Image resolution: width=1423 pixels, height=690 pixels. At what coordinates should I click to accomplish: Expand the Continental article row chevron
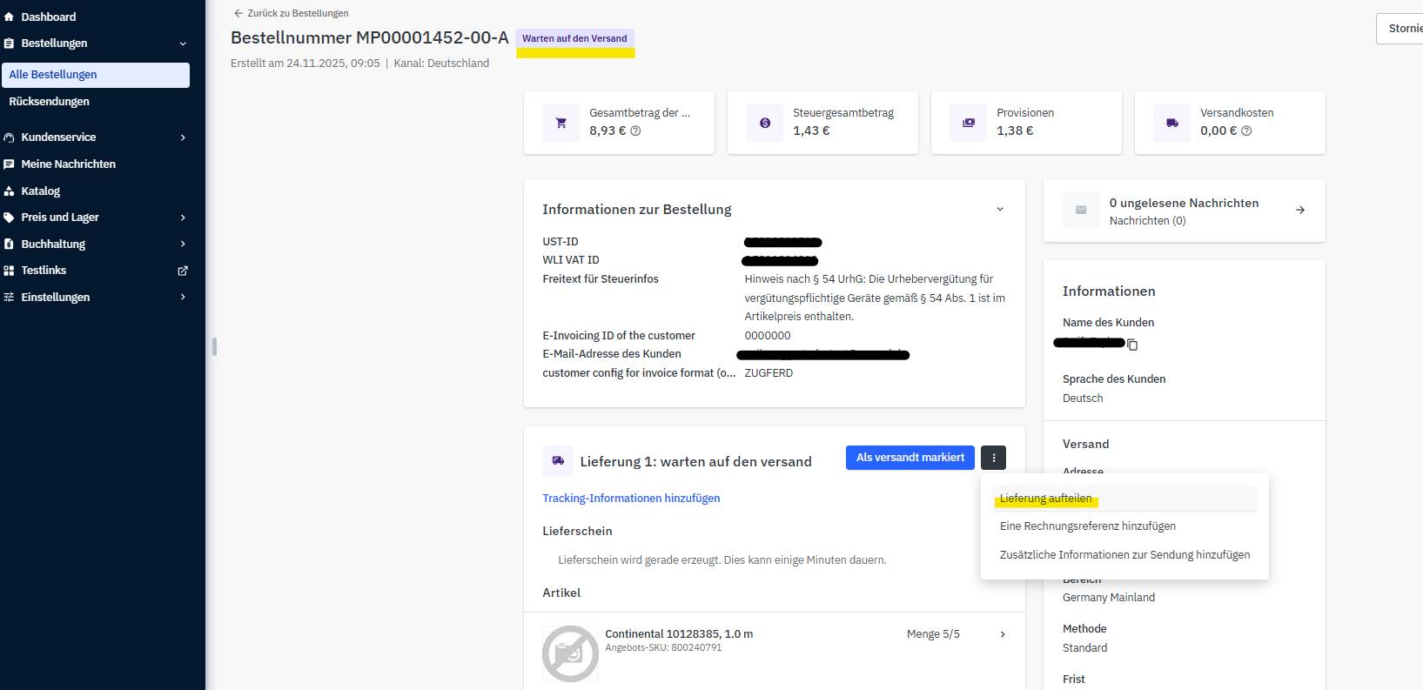pyautogui.click(x=1003, y=634)
